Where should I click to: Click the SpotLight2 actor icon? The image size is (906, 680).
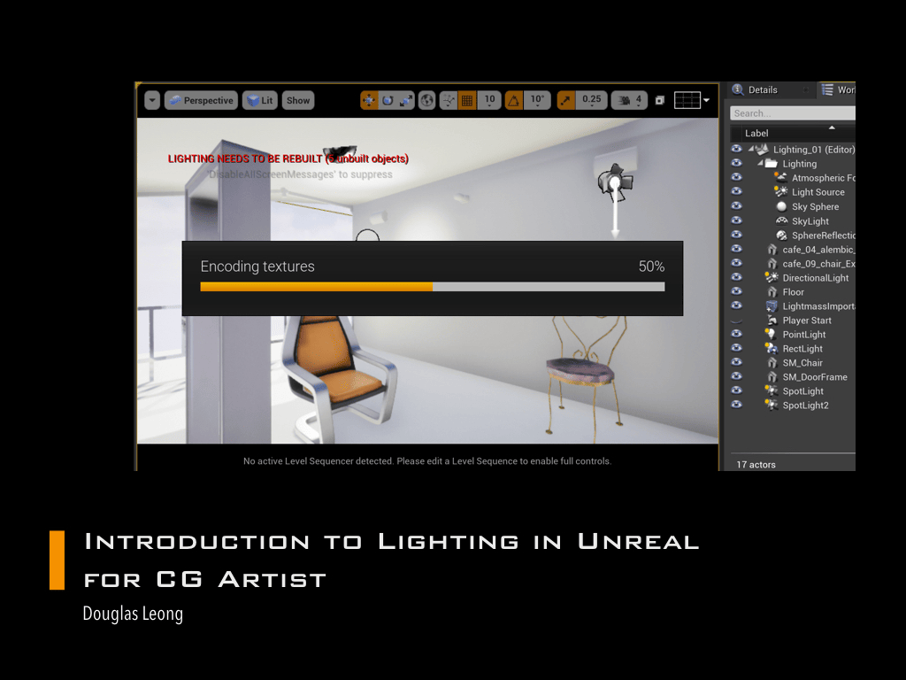pos(772,406)
